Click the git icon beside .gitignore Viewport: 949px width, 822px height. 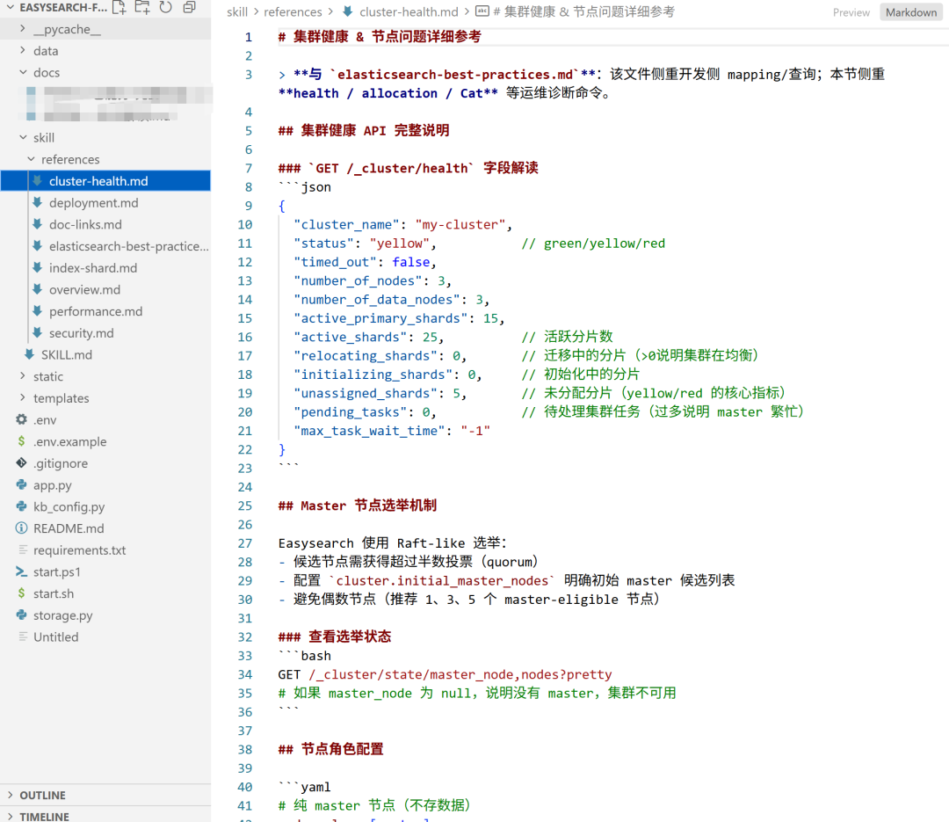tap(22, 463)
